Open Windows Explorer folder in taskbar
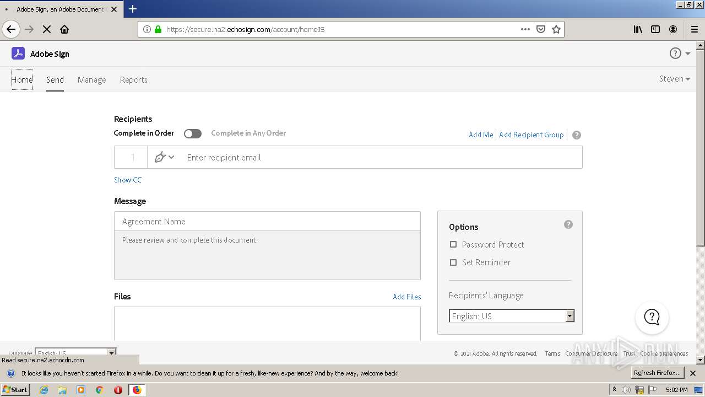The width and height of the screenshot is (705, 397). click(62, 390)
